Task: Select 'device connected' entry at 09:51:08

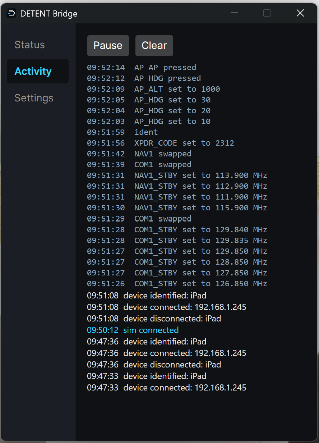Action: pyautogui.click(x=167, y=307)
